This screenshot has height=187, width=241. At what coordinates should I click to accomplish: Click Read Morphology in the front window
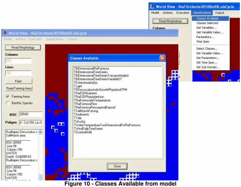pos(23,47)
